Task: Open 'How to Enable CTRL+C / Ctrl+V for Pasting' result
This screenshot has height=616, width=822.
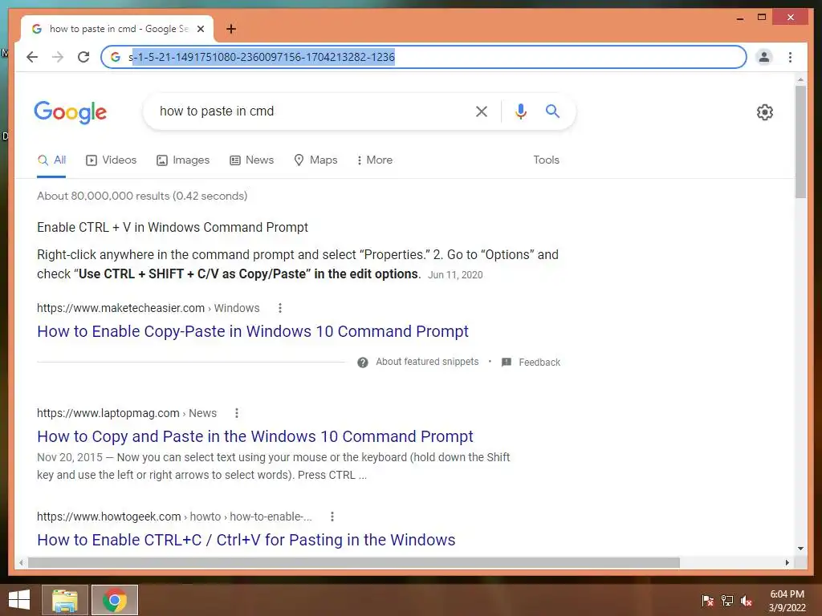Action: [x=246, y=540]
